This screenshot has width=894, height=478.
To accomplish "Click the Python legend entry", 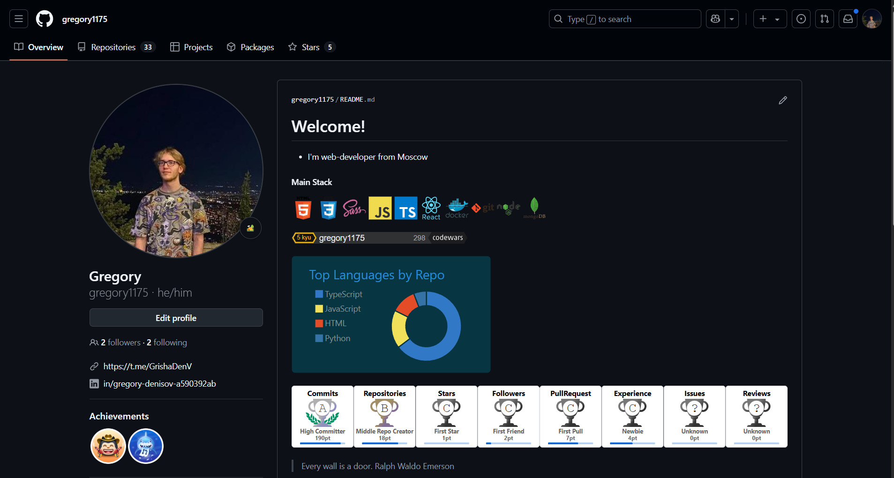I will coord(333,338).
